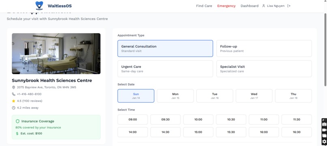This screenshot has width=327, height=146.
Task: Click the Est. cost: $100 text
Action: tap(31, 133)
